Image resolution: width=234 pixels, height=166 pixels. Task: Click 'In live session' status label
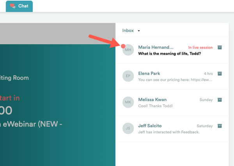pos(200,47)
